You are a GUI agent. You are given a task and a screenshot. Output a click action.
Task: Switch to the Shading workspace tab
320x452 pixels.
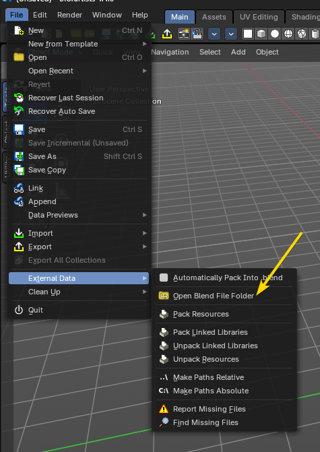click(x=303, y=17)
